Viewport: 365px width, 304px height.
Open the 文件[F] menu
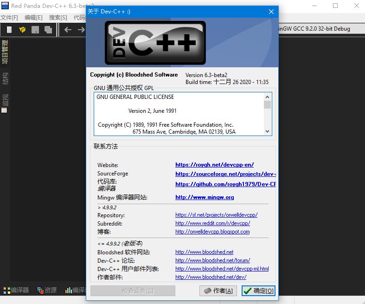[9, 18]
